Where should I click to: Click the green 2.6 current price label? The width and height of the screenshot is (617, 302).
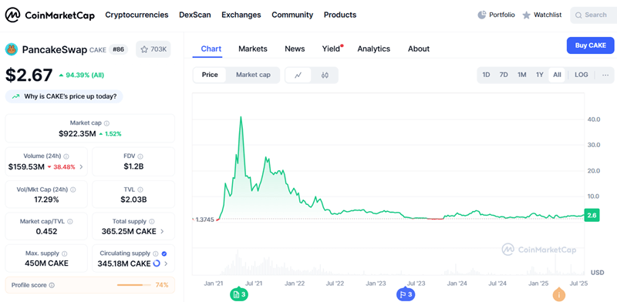pos(592,215)
